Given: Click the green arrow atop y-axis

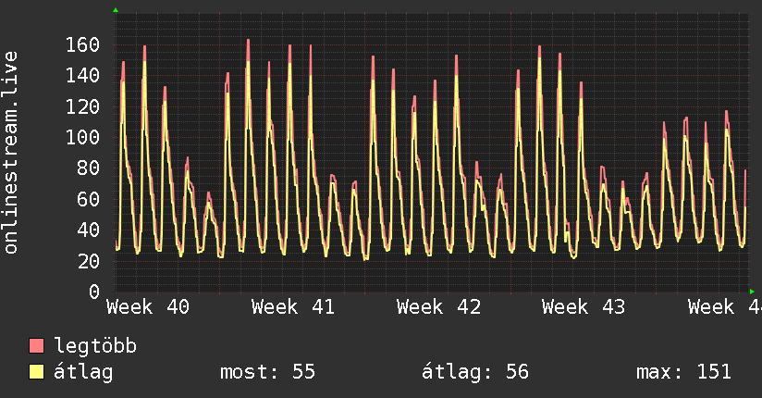Looking at the screenshot, I should pos(116,10).
